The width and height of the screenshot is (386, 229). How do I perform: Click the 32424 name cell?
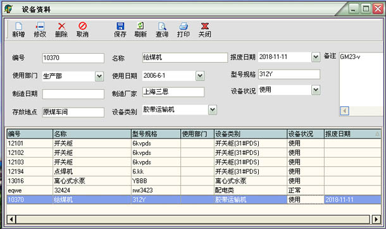click(92, 190)
